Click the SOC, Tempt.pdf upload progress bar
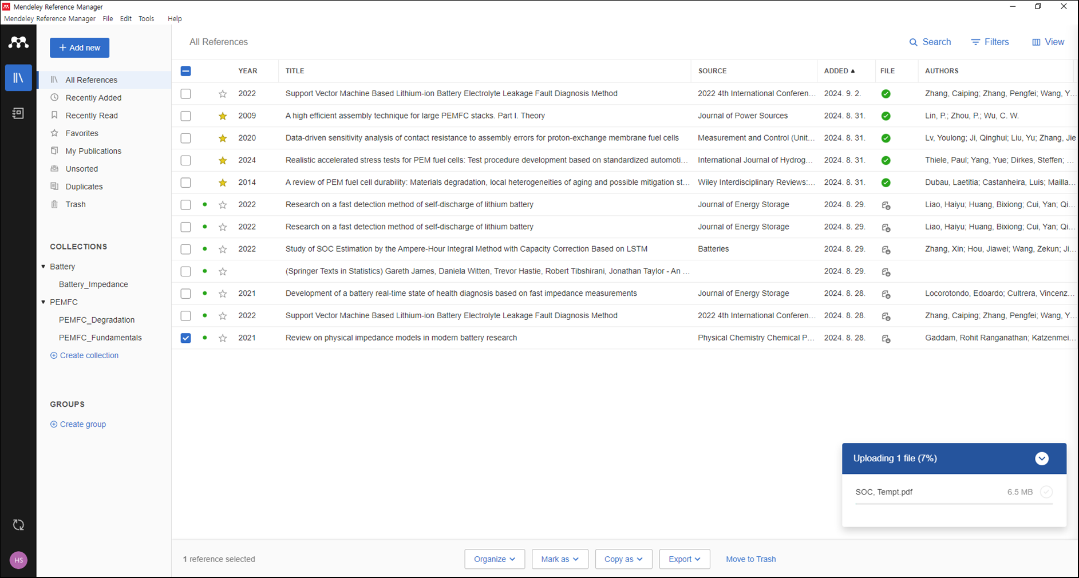The width and height of the screenshot is (1079, 578). [954, 504]
